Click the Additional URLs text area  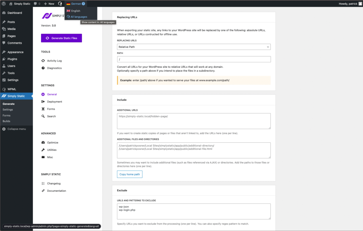pos(194,121)
